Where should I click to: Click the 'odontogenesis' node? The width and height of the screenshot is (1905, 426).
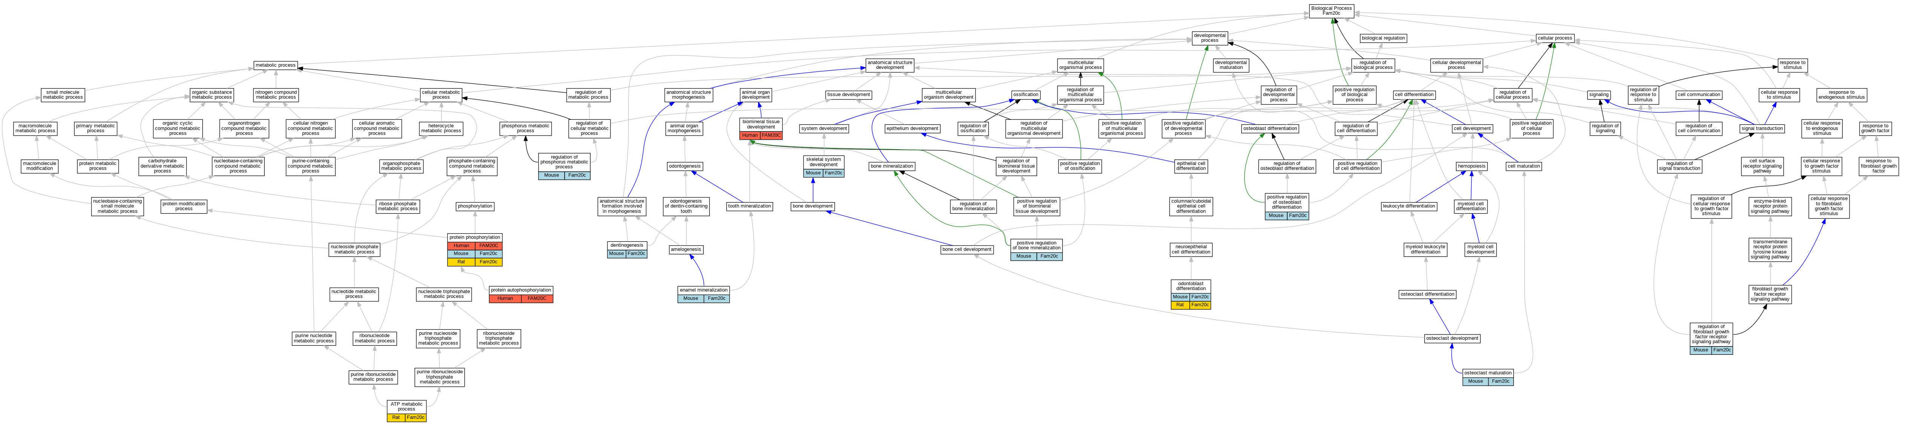point(685,167)
